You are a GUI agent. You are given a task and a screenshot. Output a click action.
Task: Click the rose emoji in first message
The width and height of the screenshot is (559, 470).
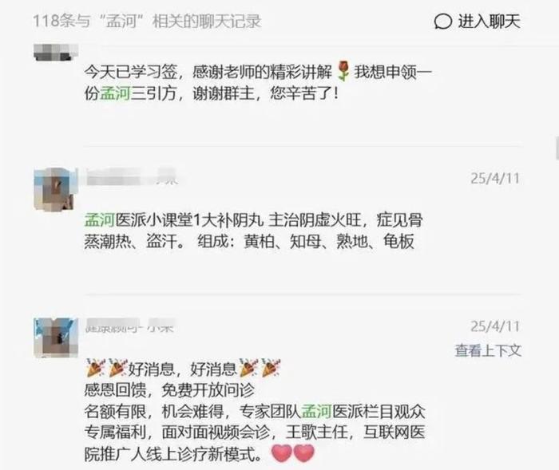click(343, 71)
